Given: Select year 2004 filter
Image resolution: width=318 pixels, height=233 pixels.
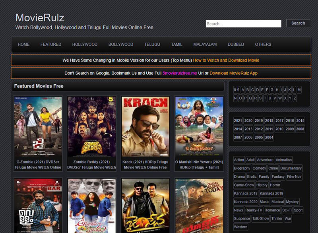Looking at the screenshot, I should [269, 138].
